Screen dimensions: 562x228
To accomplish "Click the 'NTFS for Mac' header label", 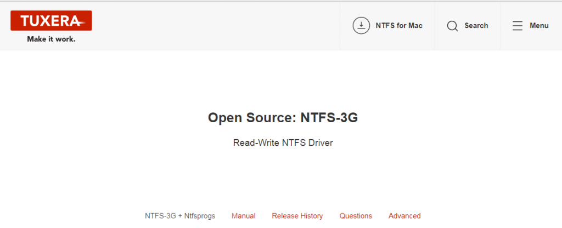I will [x=399, y=26].
